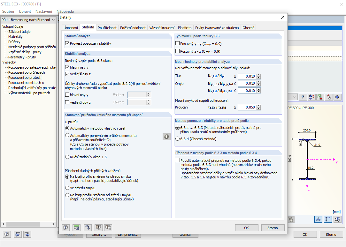The height and width of the screenshot is (247, 346).
Task: Enable Povolit automatické přepnutí na metodu 6.3.4
Action: (x=178, y=160)
